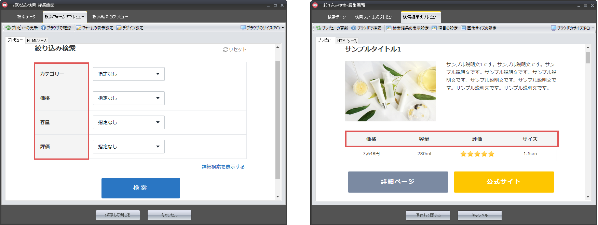This screenshot has width=598, height=225.
Task: Click the 詳細検索を表示する link
Action: [x=223, y=167]
